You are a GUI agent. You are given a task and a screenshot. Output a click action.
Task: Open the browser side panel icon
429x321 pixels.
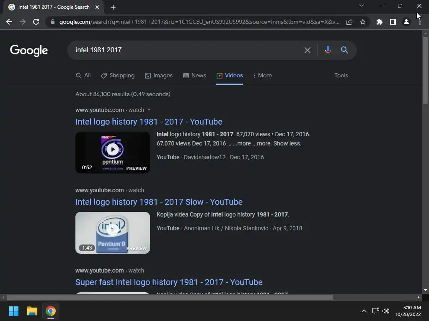pyautogui.click(x=393, y=22)
